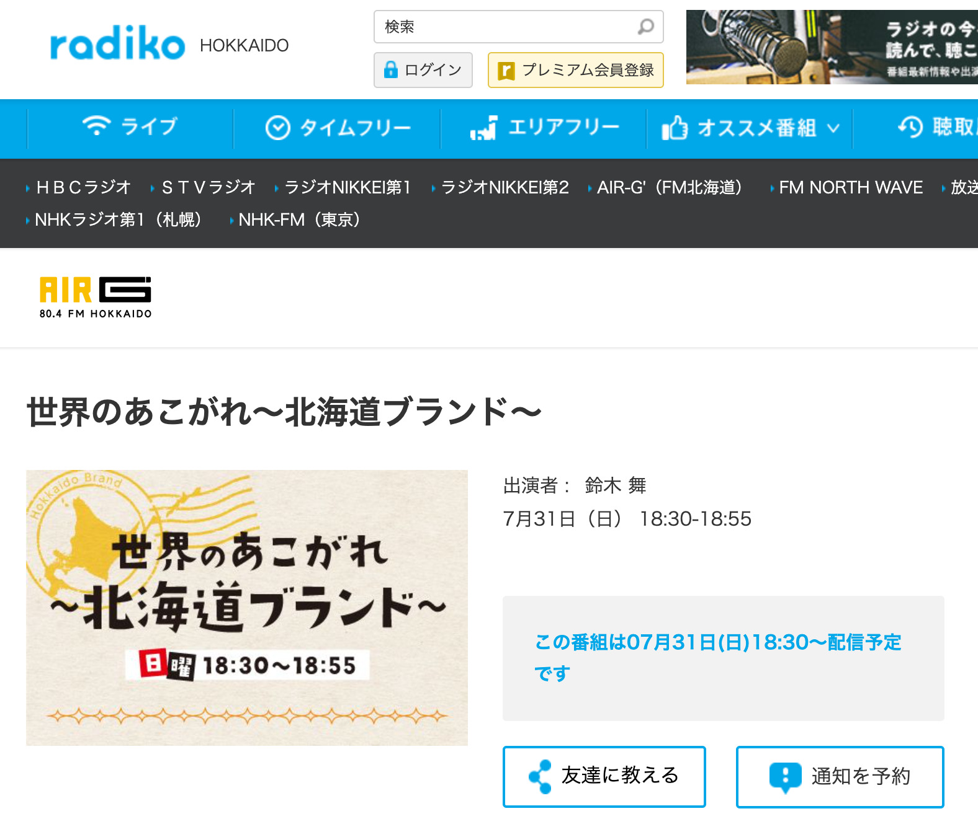
Task: Select NHK-FM（東京）station
Action: (x=299, y=219)
